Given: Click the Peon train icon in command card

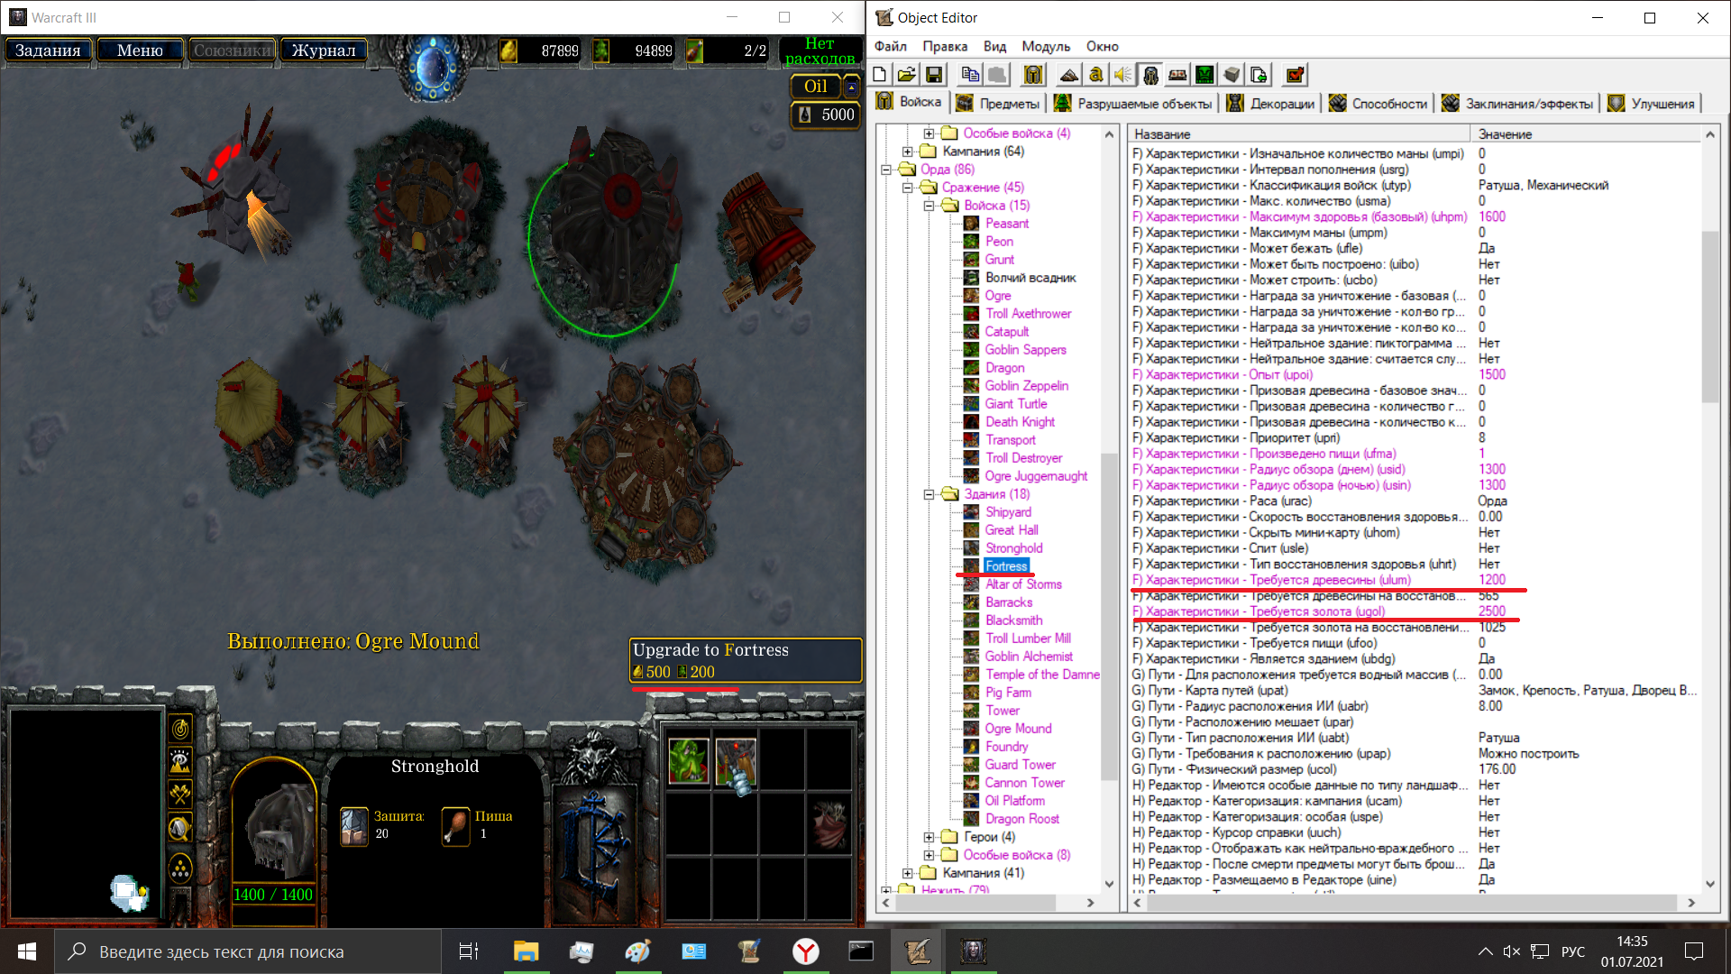Looking at the screenshot, I should click(690, 761).
